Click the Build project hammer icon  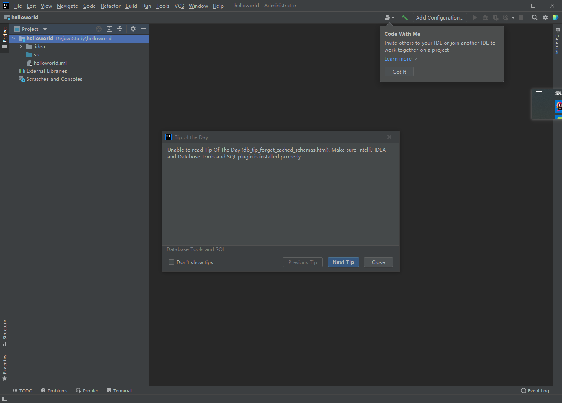pyautogui.click(x=404, y=17)
